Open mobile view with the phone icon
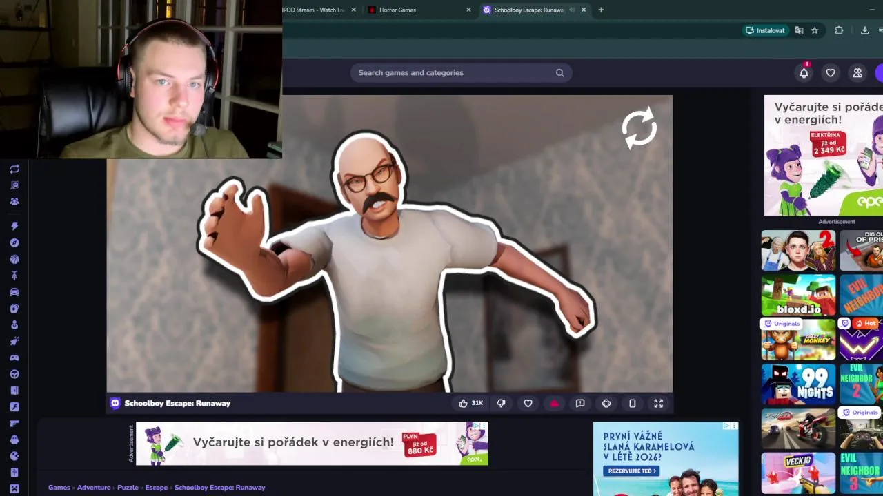The width and height of the screenshot is (883, 496). pyautogui.click(x=633, y=403)
